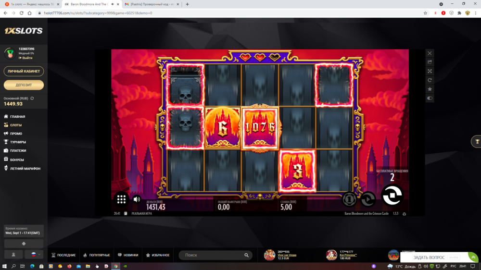Mute the game sound speaker icon
This screenshot has width=481, height=270.
[137, 199]
